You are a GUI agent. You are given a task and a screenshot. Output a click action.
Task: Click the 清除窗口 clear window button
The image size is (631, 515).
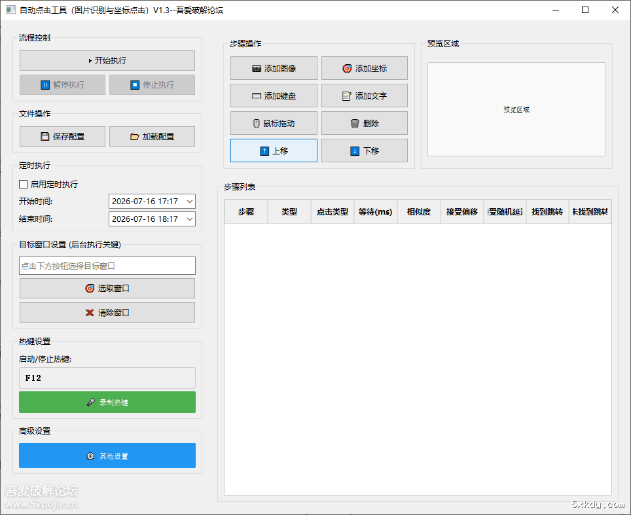[x=107, y=313]
